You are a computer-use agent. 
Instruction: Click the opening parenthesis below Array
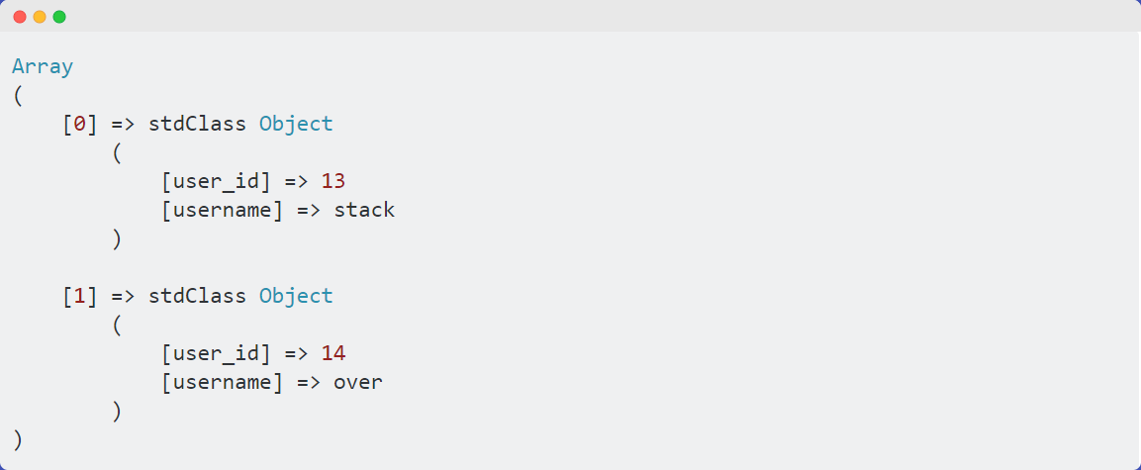pos(18,96)
